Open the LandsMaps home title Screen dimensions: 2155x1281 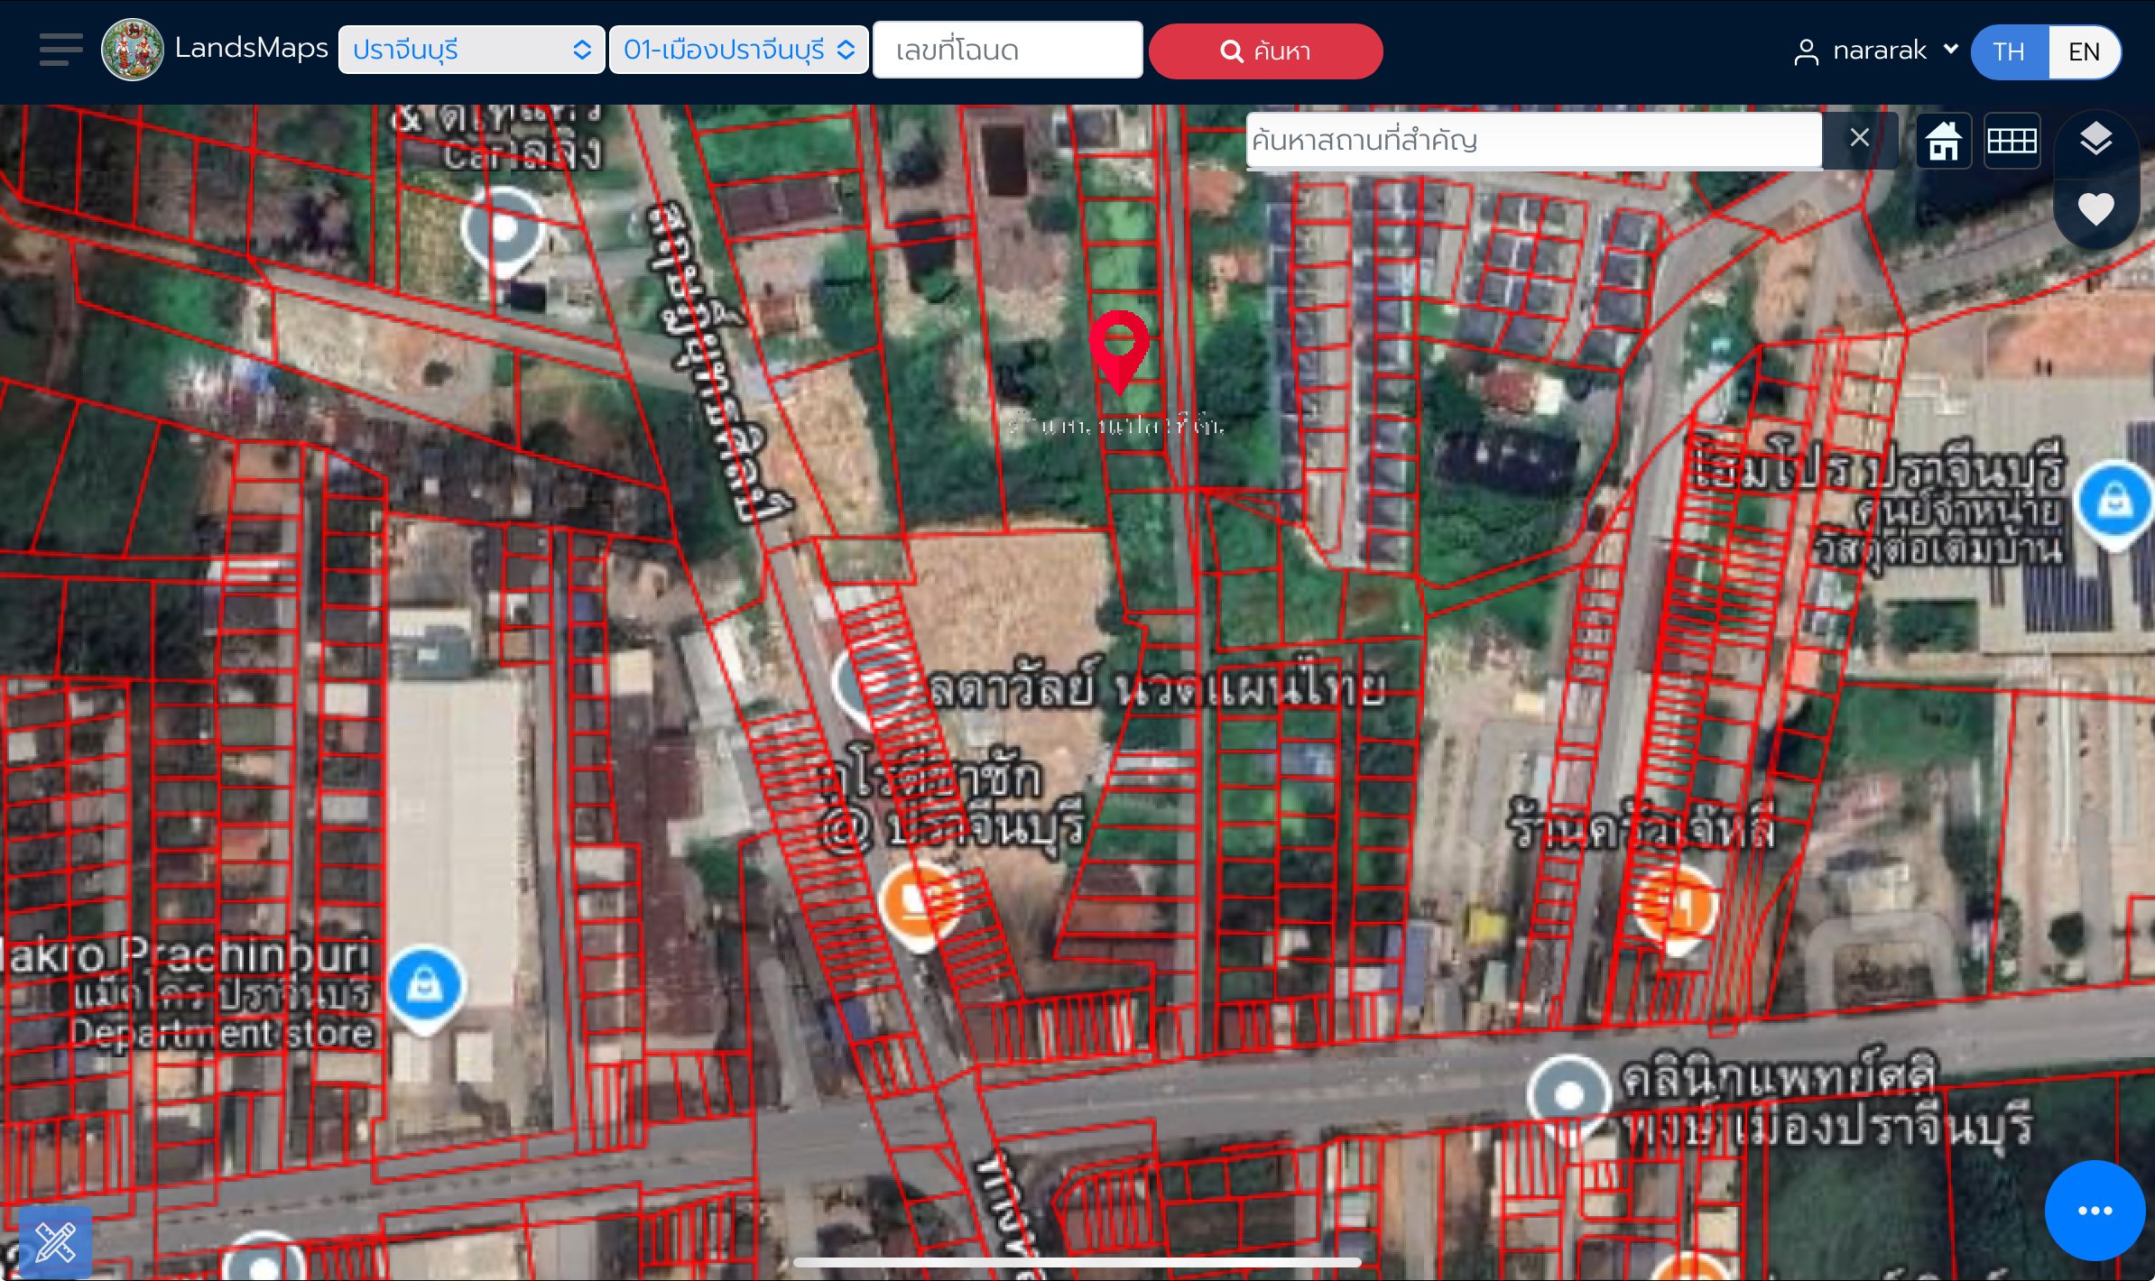pos(251,49)
